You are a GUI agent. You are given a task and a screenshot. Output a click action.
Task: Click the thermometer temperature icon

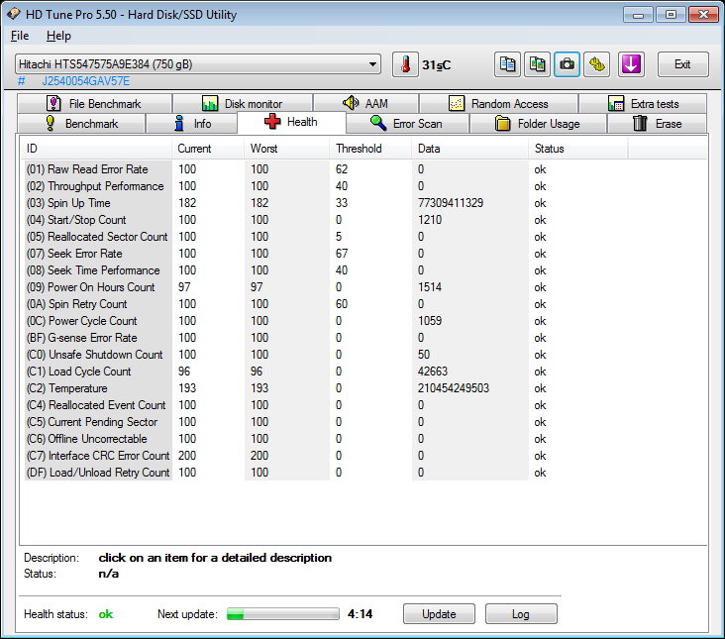coord(405,64)
